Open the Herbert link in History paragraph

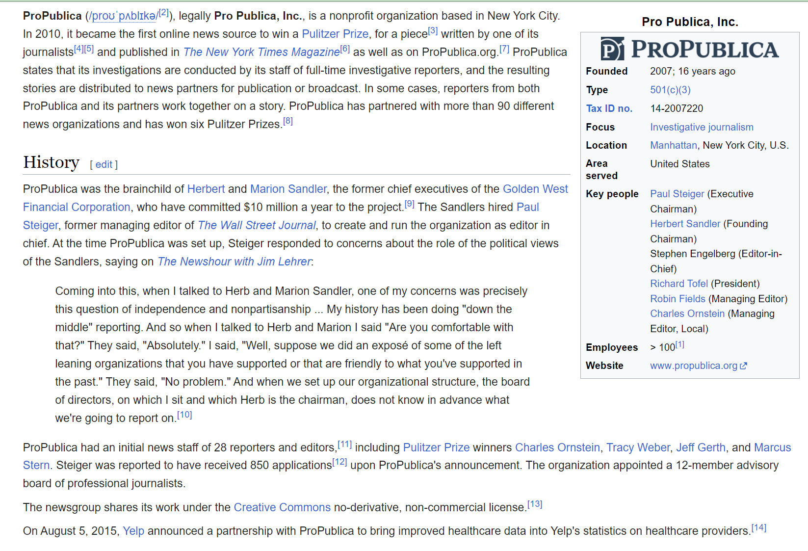pyautogui.click(x=206, y=189)
